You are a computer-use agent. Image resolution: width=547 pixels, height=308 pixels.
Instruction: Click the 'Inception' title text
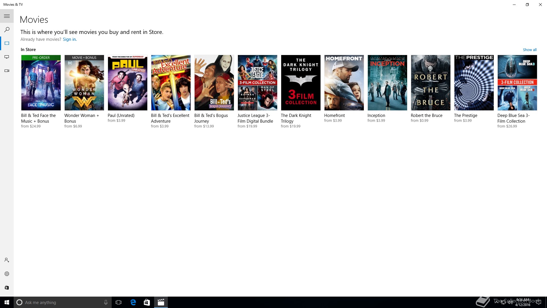[x=376, y=116]
